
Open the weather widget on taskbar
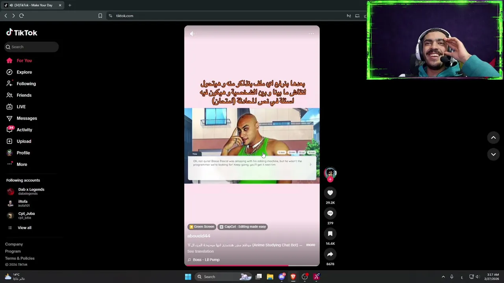click(x=15, y=277)
